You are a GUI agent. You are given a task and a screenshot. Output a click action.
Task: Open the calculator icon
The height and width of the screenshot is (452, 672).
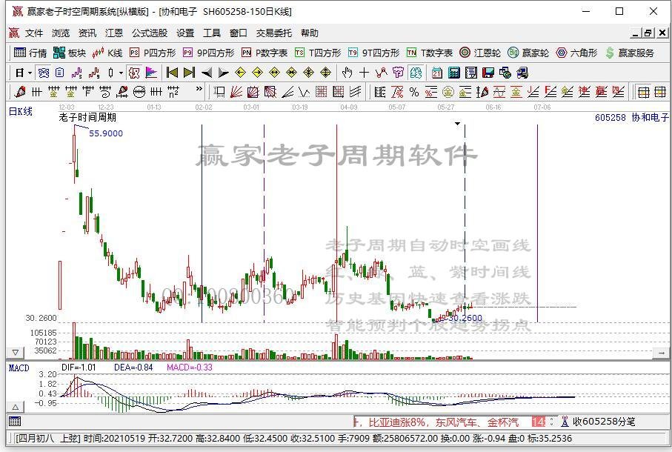point(454,73)
